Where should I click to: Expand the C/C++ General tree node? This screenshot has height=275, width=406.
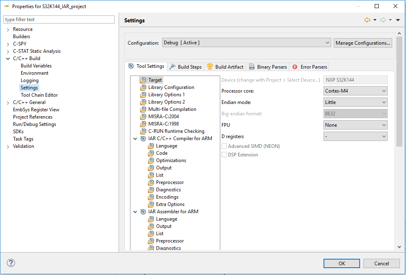tap(8, 102)
